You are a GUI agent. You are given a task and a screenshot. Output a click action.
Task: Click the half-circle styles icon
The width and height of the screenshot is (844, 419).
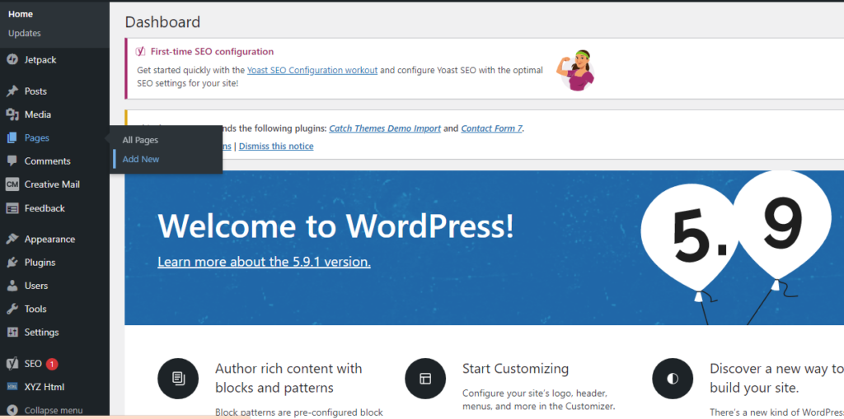(x=673, y=379)
